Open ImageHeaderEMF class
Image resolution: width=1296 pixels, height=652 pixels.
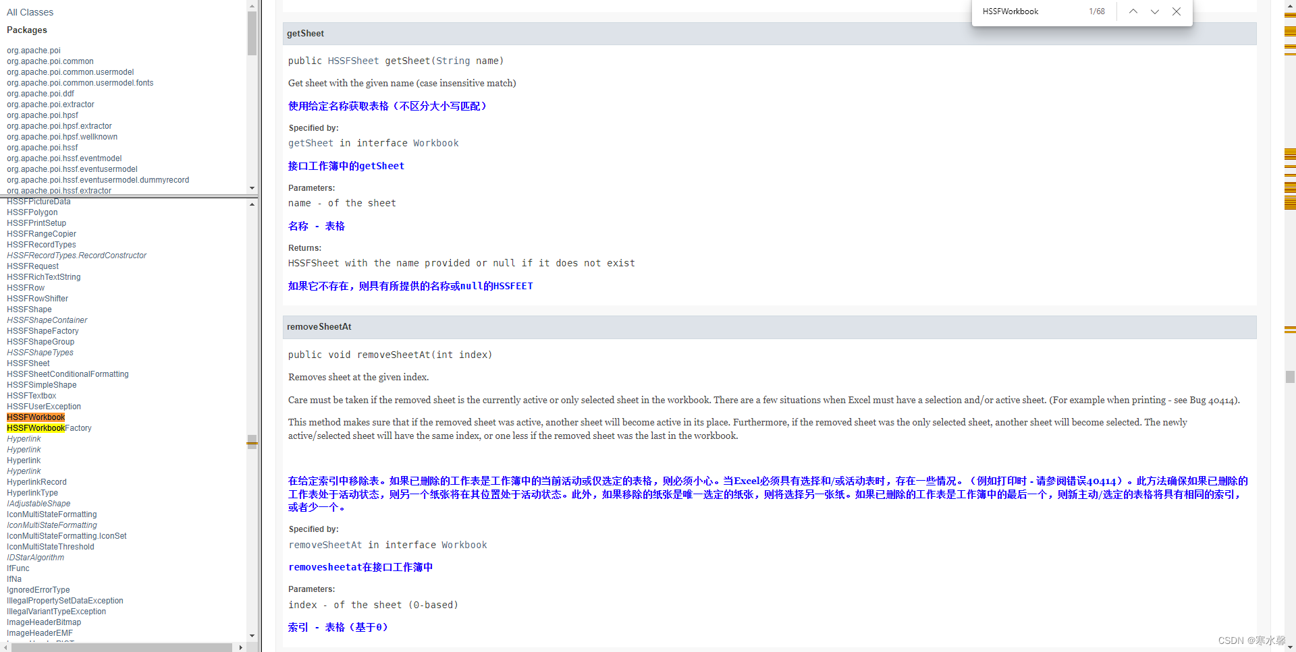40,633
